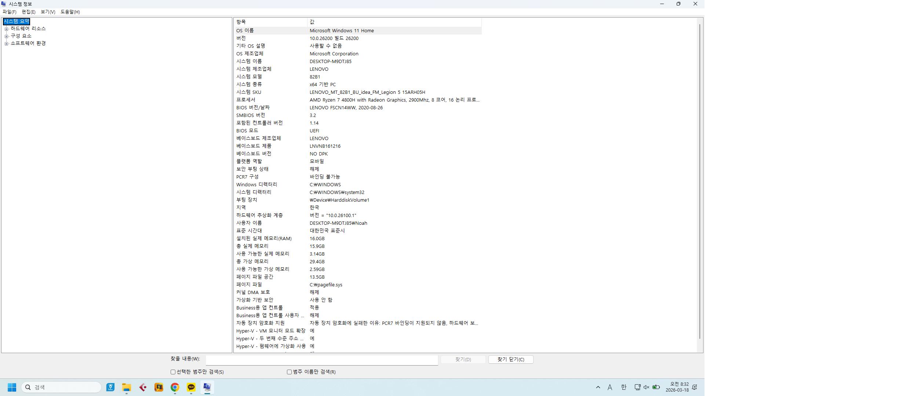The image size is (910, 396).
Task: Launch Google Chrome from the taskbar
Action: click(175, 387)
